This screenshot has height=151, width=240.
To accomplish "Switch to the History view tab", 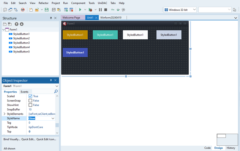I will coord(231,148).
